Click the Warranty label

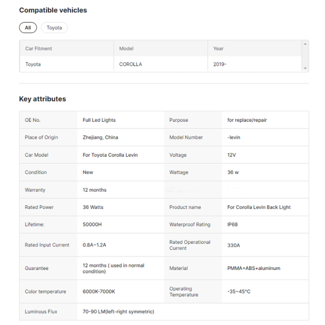35,190
